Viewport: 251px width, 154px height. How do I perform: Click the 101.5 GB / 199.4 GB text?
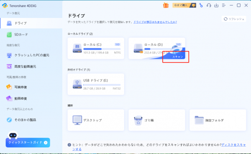(96, 53)
